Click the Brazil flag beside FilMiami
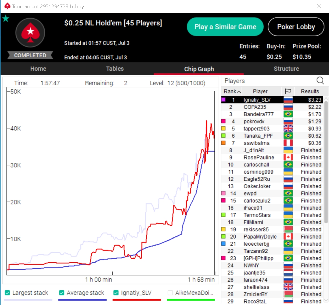Viewport: 329px width, 305px height. pos(288,222)
